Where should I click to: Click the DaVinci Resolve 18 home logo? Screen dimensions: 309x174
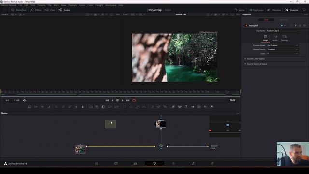click(5, 164)
